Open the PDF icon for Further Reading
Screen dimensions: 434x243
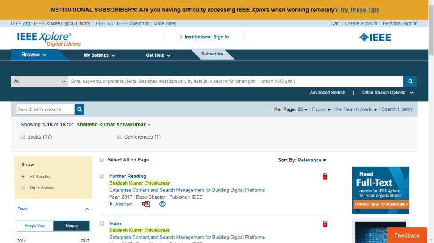(146, 204)
